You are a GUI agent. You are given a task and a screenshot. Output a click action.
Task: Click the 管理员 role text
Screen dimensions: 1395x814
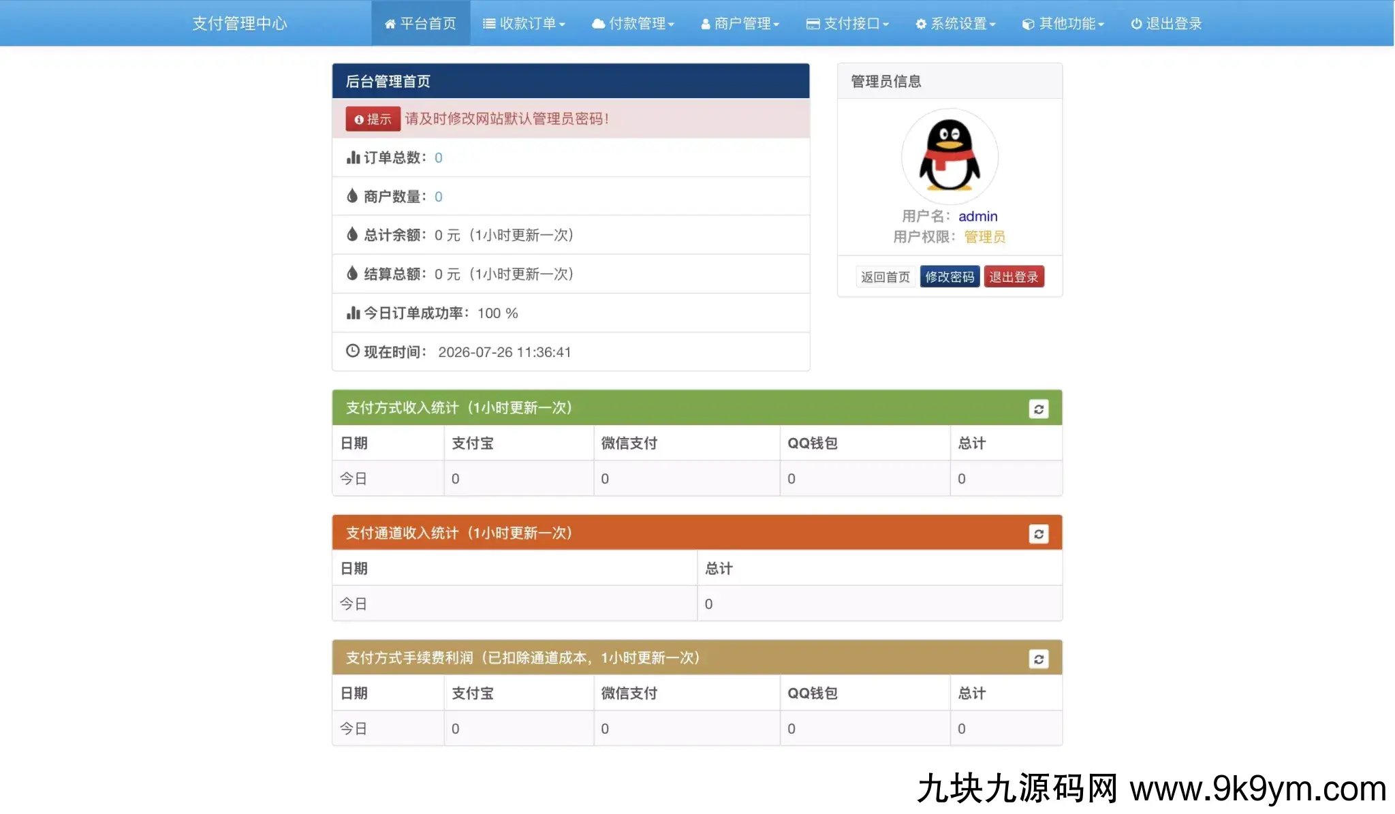pyautogui.click(x=984, y=236)
